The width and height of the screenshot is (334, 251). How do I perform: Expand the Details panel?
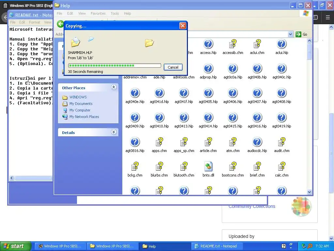114,132
